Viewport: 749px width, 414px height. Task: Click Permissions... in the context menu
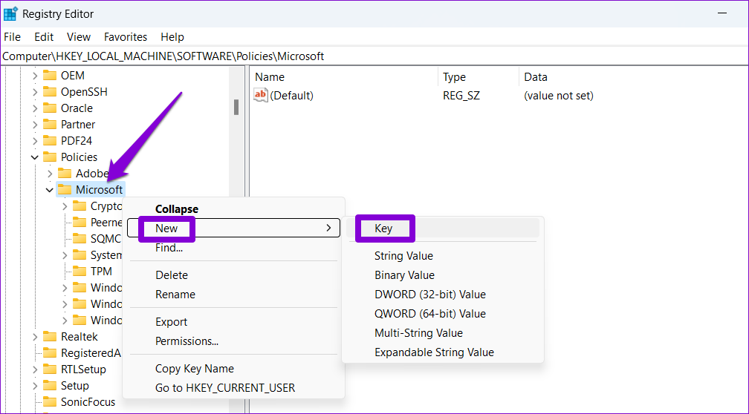click(187, 341)
